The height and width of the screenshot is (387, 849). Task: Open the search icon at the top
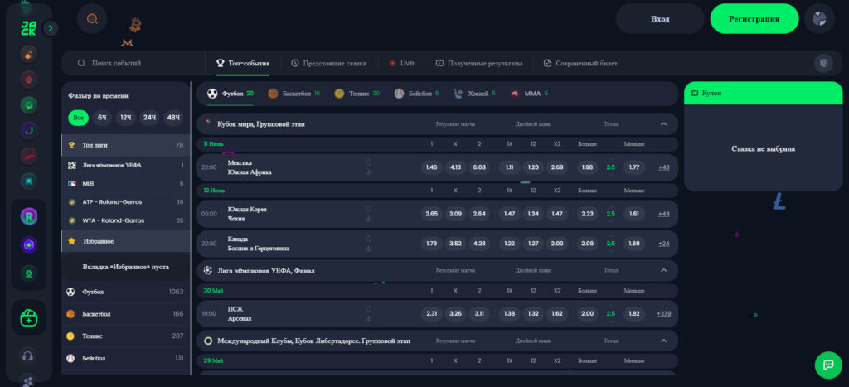pyautogui.click(x=92, y=19)
